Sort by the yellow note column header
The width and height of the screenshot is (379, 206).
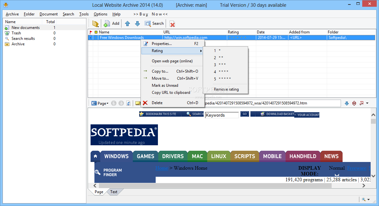click(96, 32)
